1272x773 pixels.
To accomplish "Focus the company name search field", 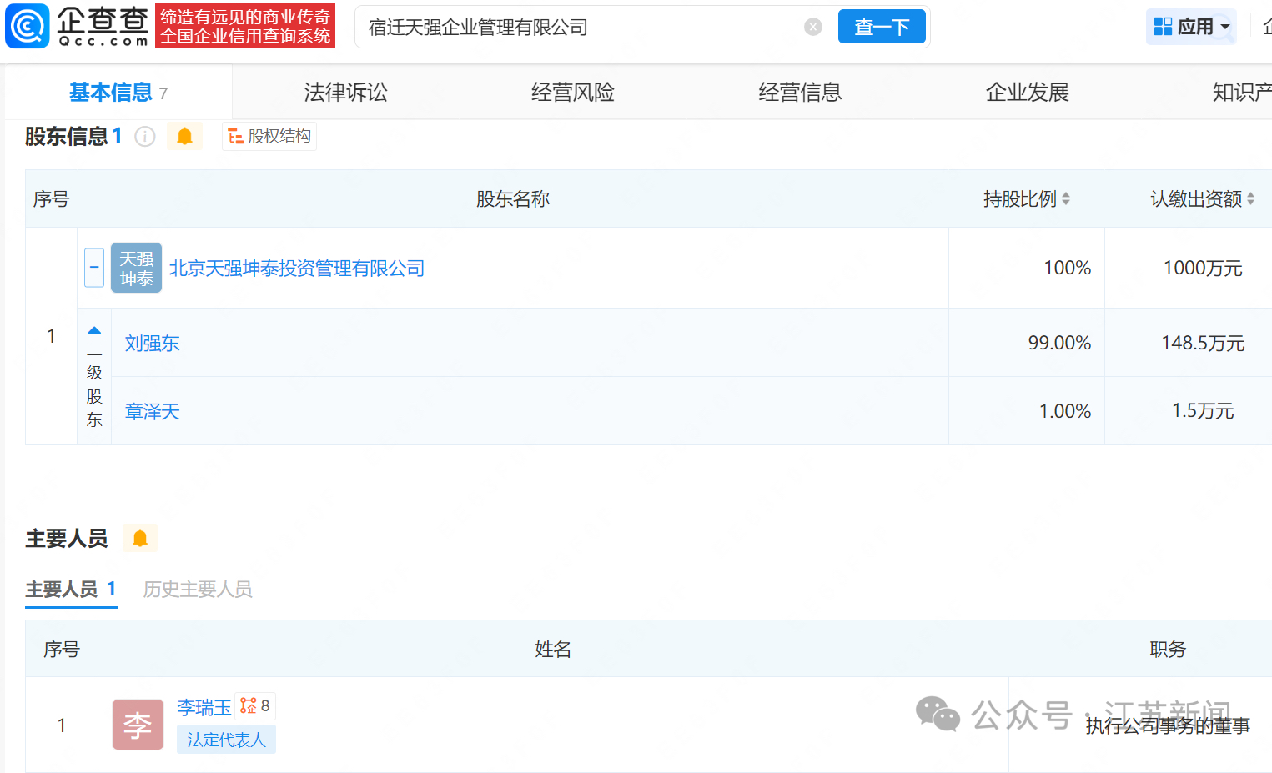I will [584, 27].
